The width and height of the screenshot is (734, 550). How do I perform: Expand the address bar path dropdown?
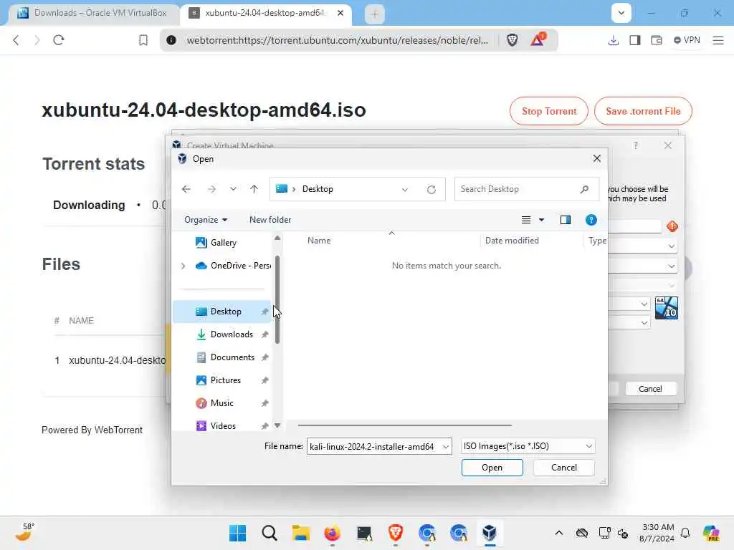[x=405, y=189]
